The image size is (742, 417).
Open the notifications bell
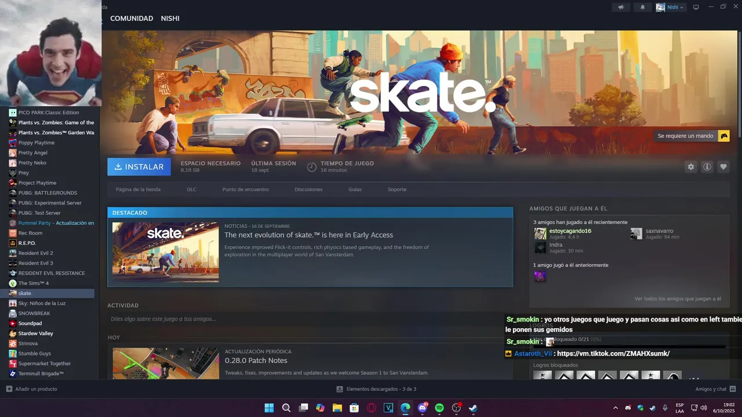[x=642, y=7]
